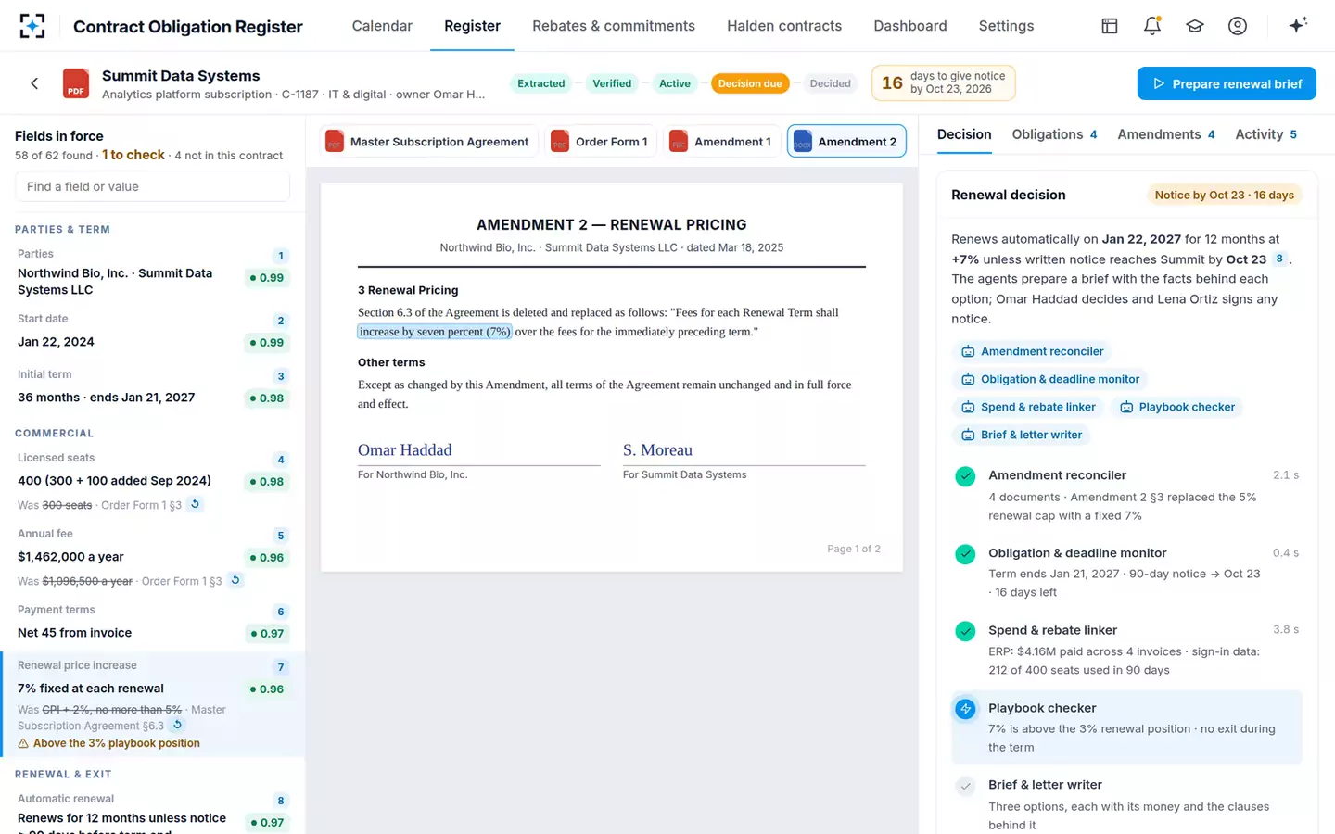1335x834 pixels.
Task: Click the revert icon under the Annual fee field
Action: 235,580
